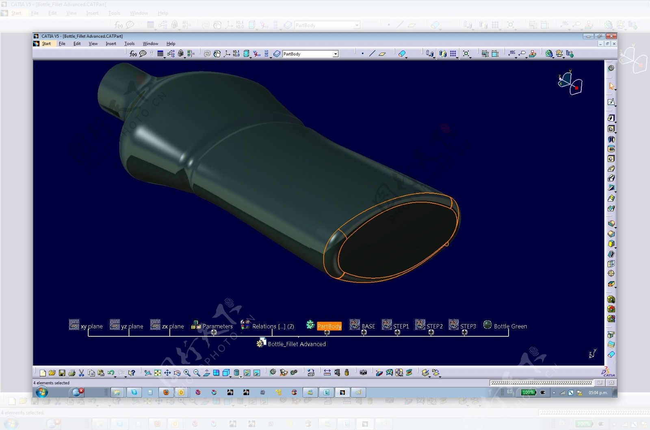The image size is (650, 430).
Task: Click the Rotate view icon
Action: [x=177, y=372]
